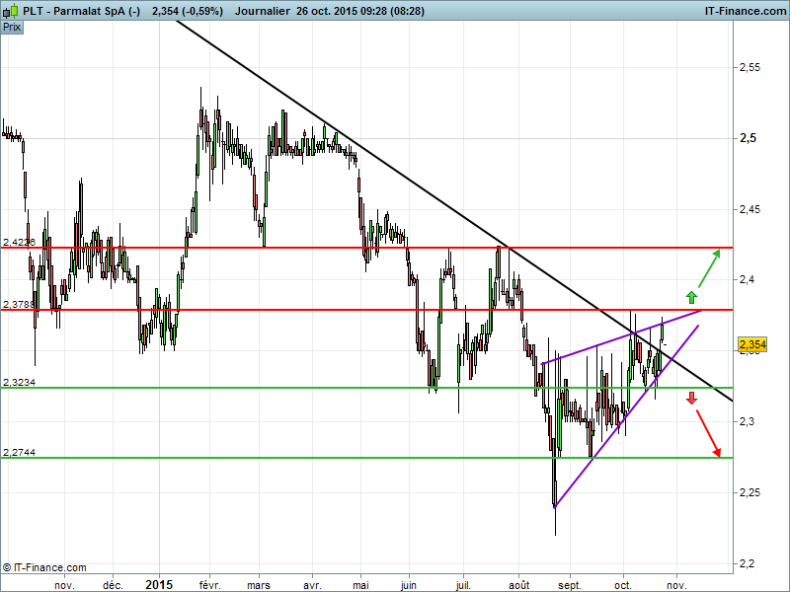Click the Journalier timeframe label

click(x=262, y=11)
